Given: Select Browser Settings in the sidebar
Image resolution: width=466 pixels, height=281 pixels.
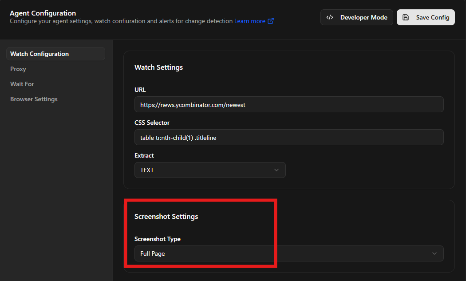Looking at the screenshot, I should tap(34, 99).
